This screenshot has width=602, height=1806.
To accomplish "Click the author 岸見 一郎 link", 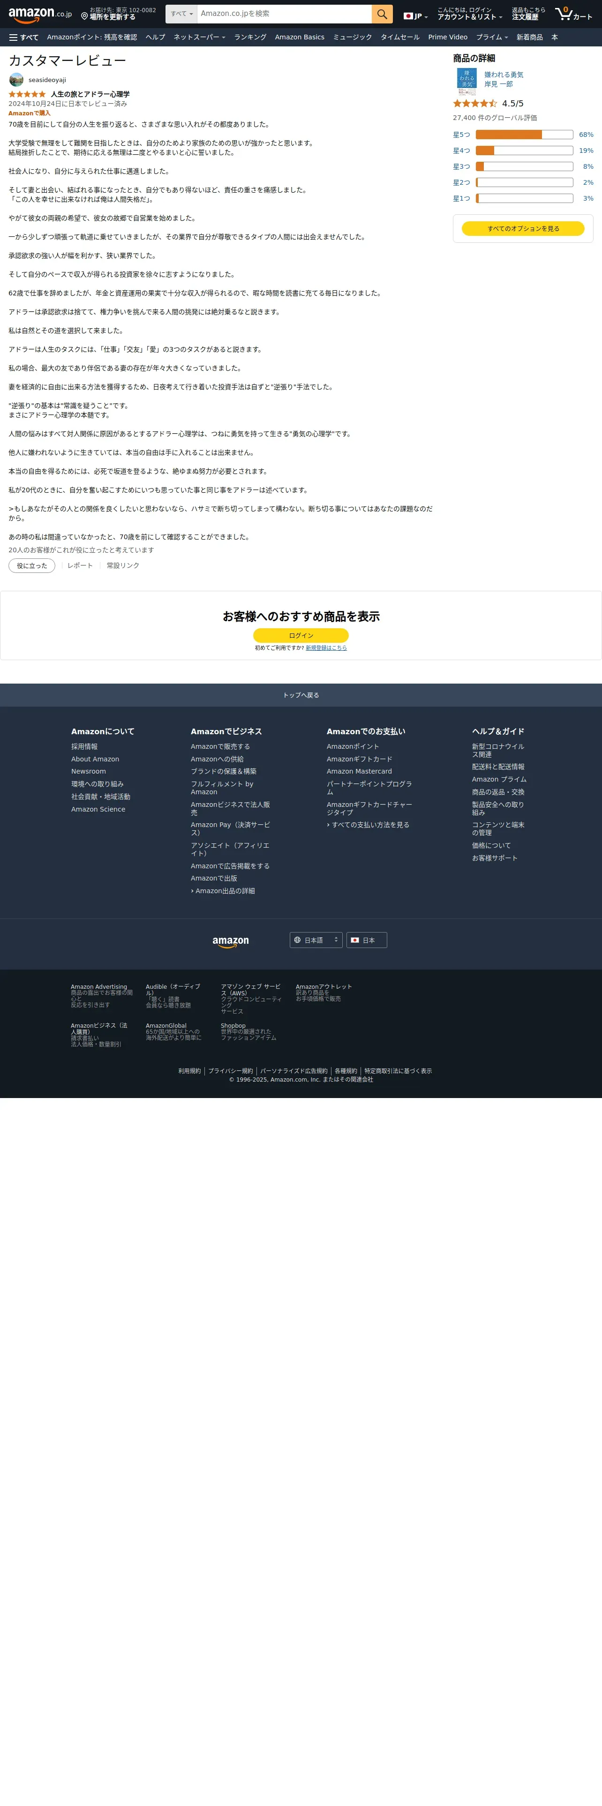I will (498, 84).
